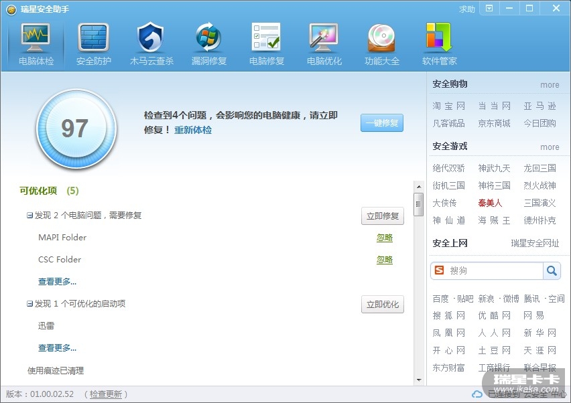Click the Sogou S logo icon
571x403 pixels.
pos(440,270)
